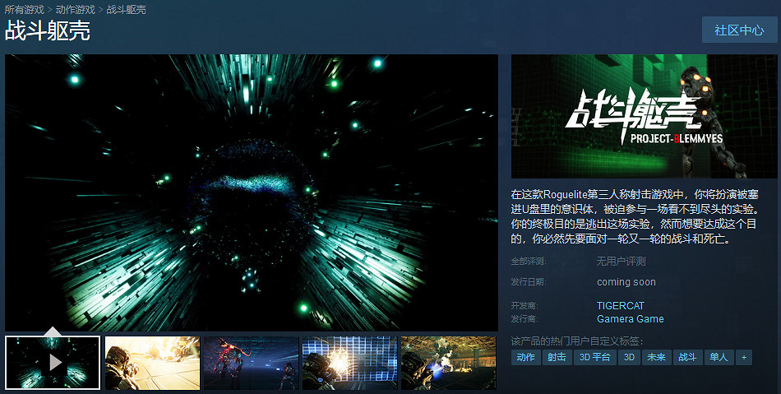Choose the 未来 tag

pos(655,358)
